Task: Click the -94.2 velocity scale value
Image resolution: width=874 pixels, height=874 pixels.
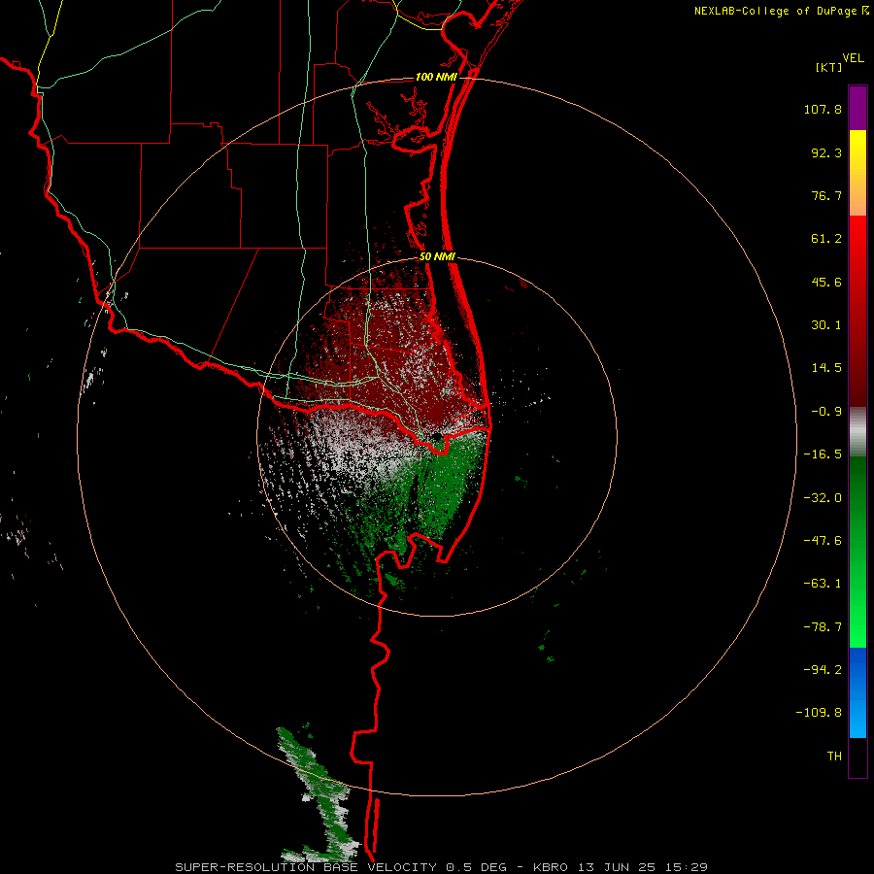Action: [823, 670]
